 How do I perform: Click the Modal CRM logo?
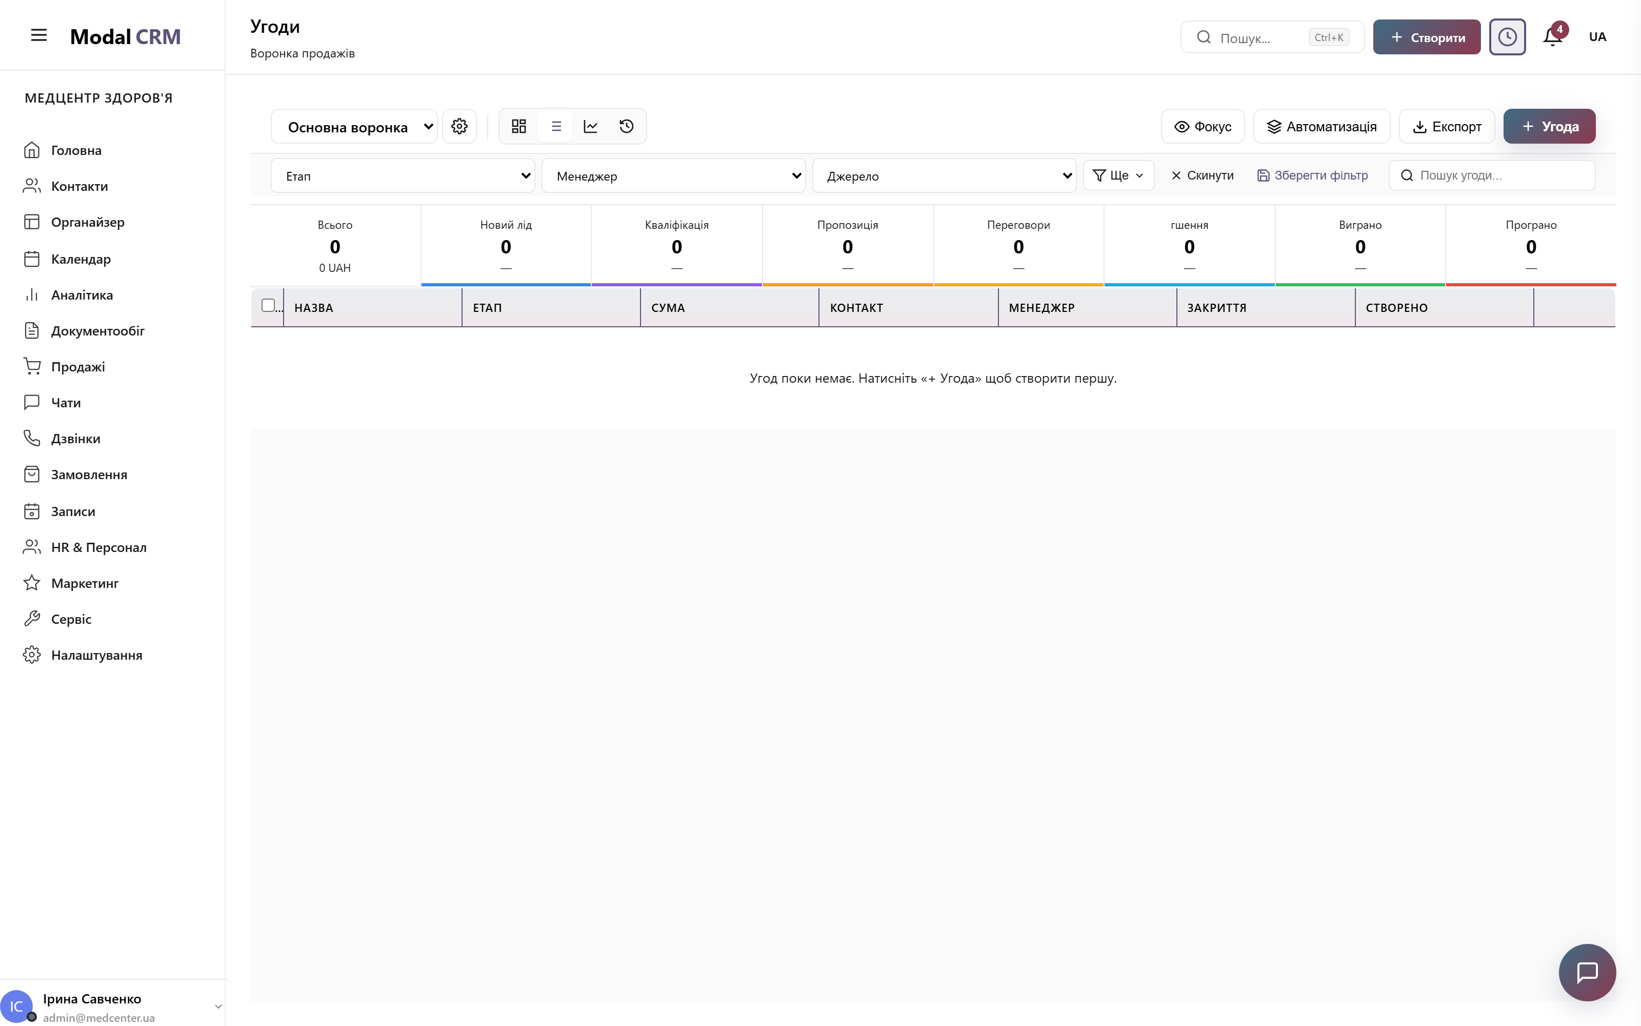tap(126, 36)
